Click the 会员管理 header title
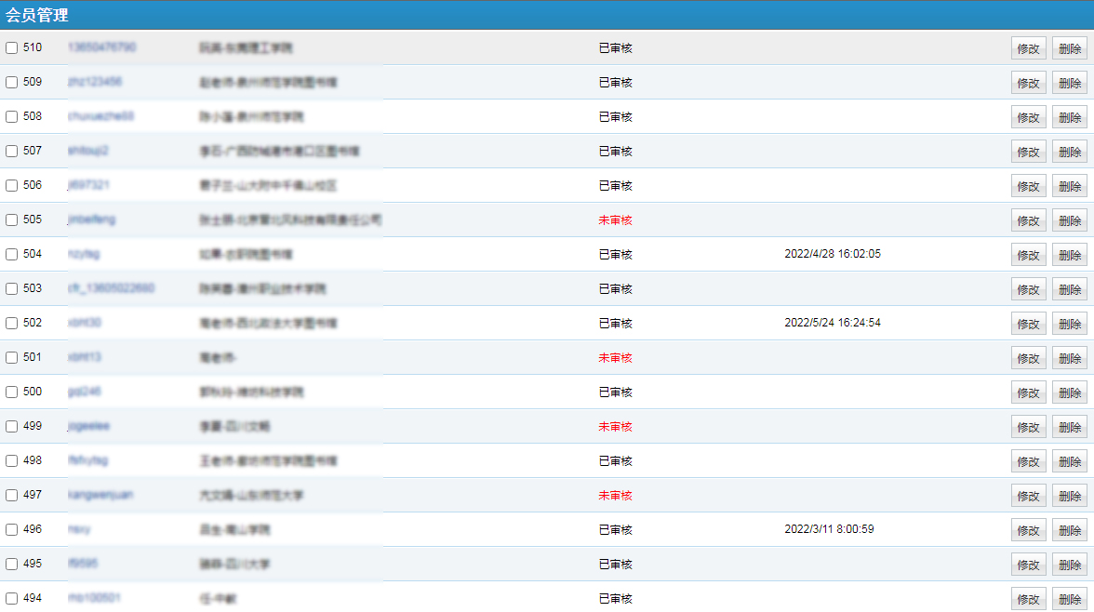 point(37,15)
